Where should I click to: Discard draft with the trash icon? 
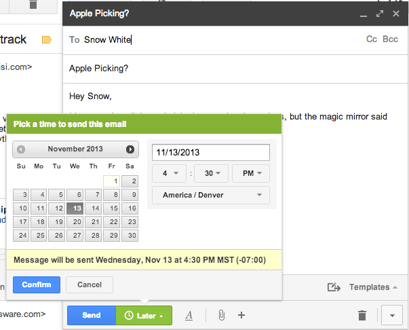(362, 315)
